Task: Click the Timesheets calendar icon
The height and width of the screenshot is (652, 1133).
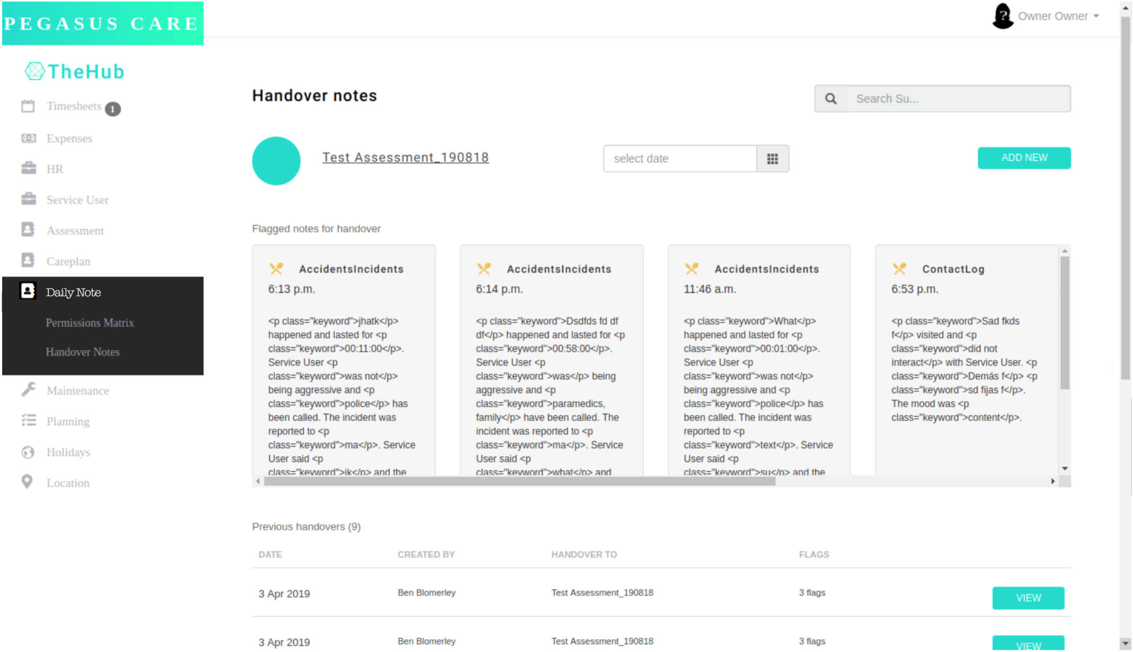Action: (28, 107)
